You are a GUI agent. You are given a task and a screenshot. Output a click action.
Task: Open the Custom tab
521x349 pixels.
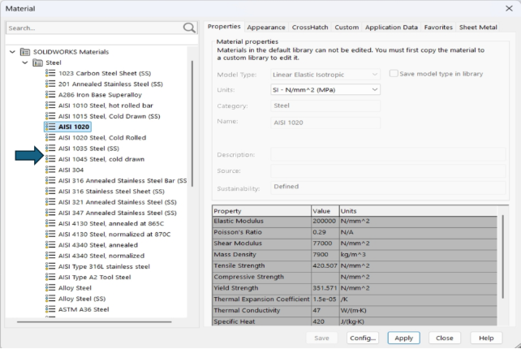[347, 28]
